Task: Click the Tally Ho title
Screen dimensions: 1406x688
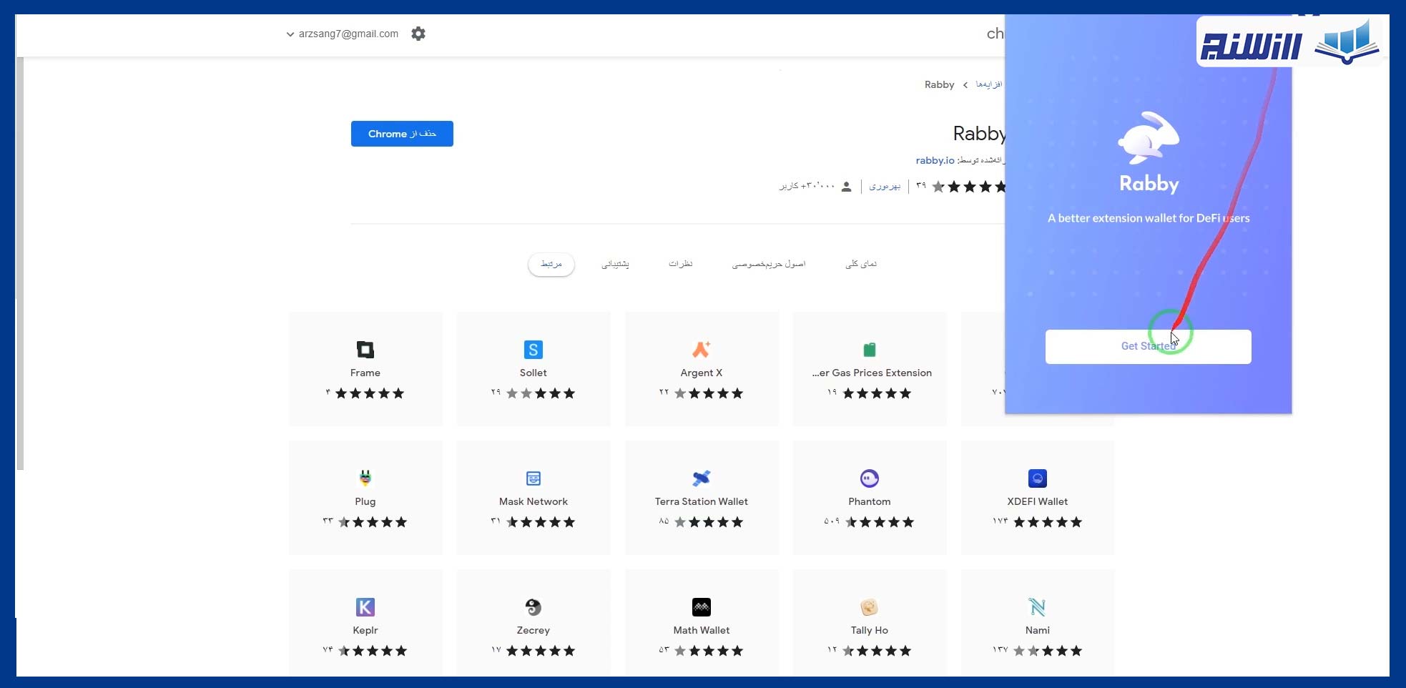Action: click(x=870, y=630)
